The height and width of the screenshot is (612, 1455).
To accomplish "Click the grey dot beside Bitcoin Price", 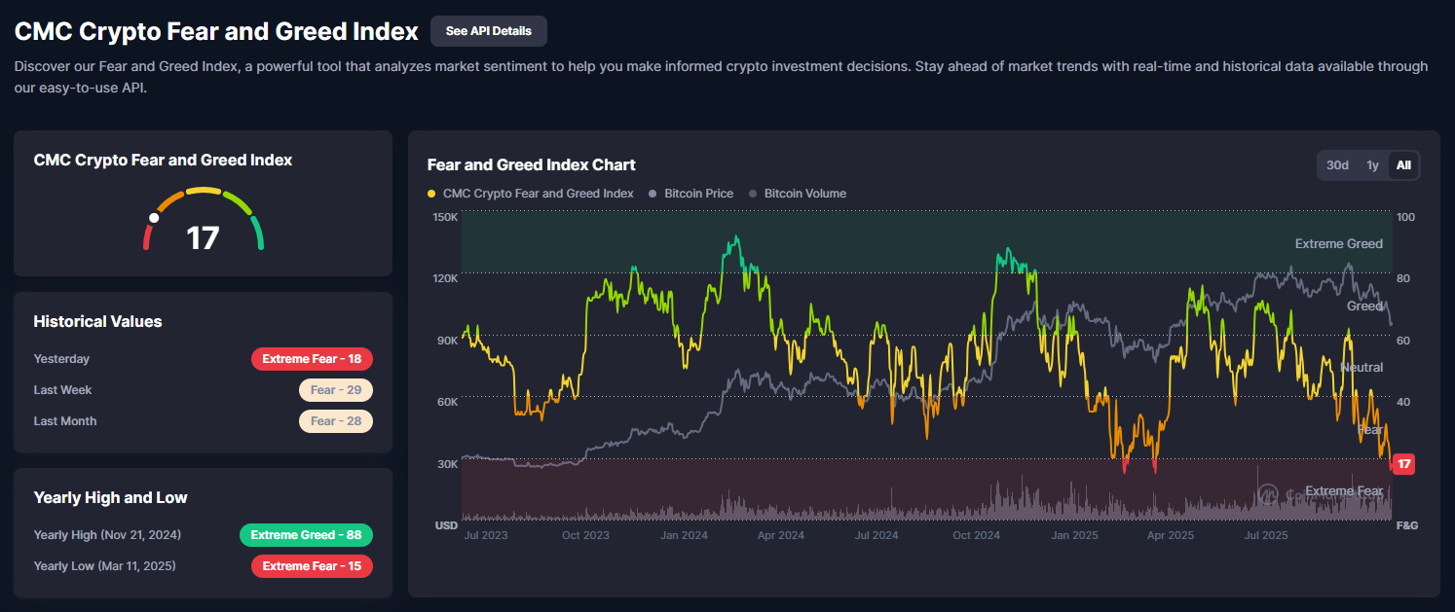I will click(x=653, y=194).
